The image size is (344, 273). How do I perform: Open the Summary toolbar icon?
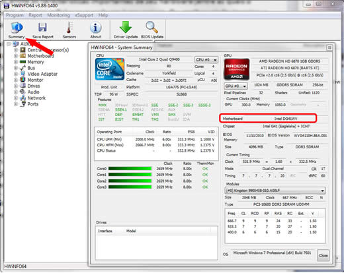coord(17,28)
